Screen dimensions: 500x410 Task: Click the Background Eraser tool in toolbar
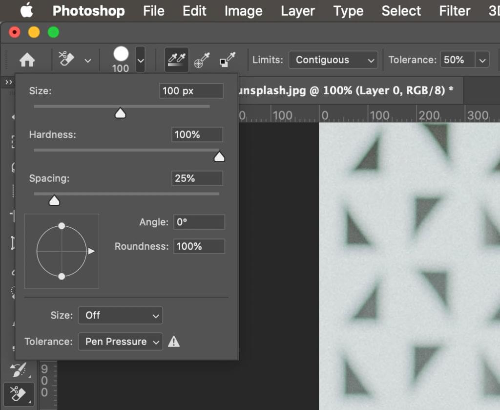pyautogui.click(x=18, y=394)
